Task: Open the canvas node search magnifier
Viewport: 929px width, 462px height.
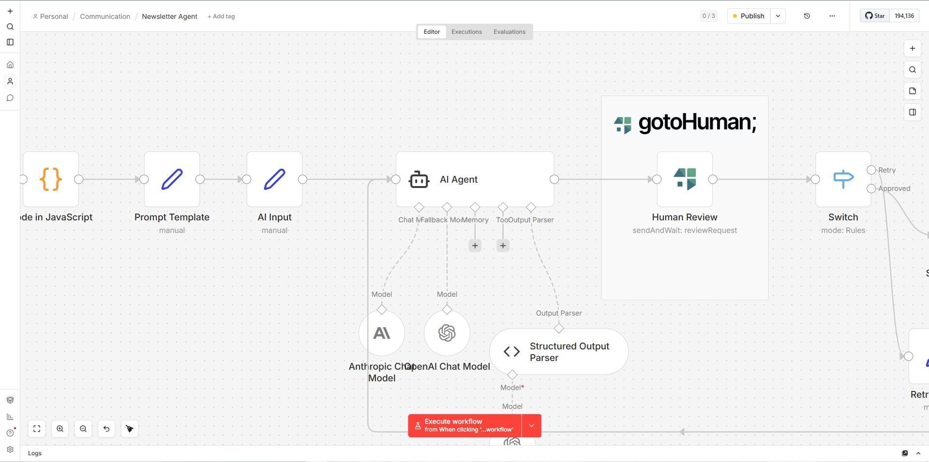Action: pyautogui.click(x=913, y=70)
